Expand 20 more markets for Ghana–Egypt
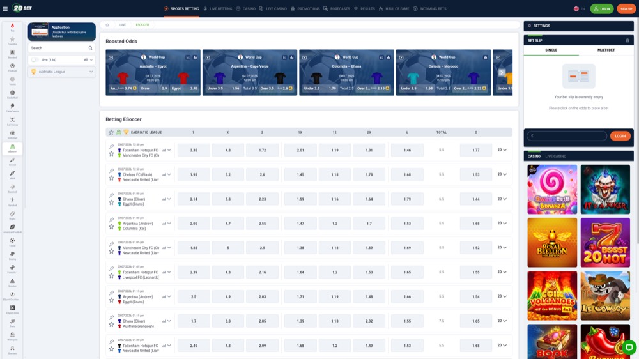Screen dimensions: 639x359 coord(502,199)
